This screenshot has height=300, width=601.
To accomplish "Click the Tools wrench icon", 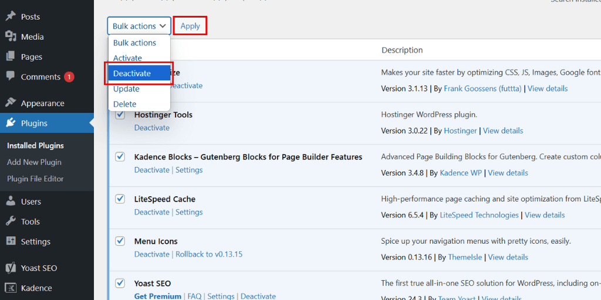I will click(11, 221).
